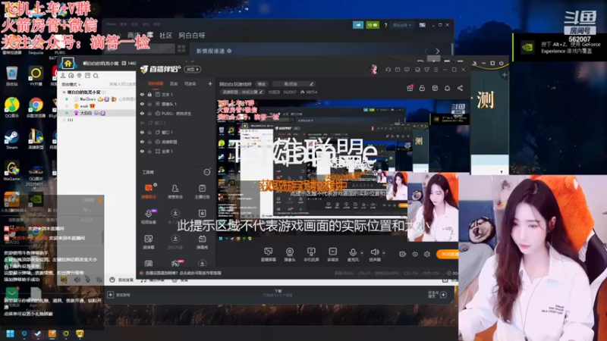Select 111 sub-channel in YY list

pyautogui.click(x=70, y=120)
